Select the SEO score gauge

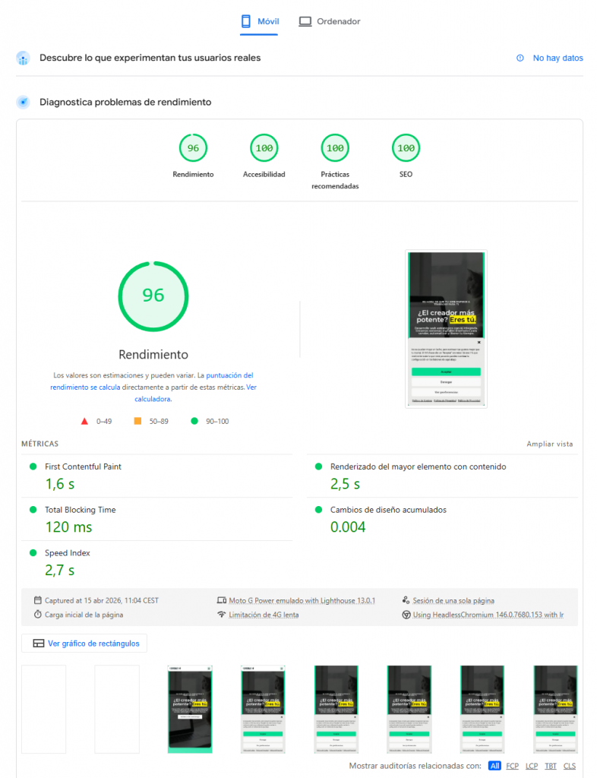pos(406,148)
